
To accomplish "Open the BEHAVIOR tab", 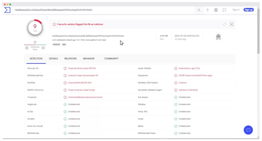I will coord(89,59).
